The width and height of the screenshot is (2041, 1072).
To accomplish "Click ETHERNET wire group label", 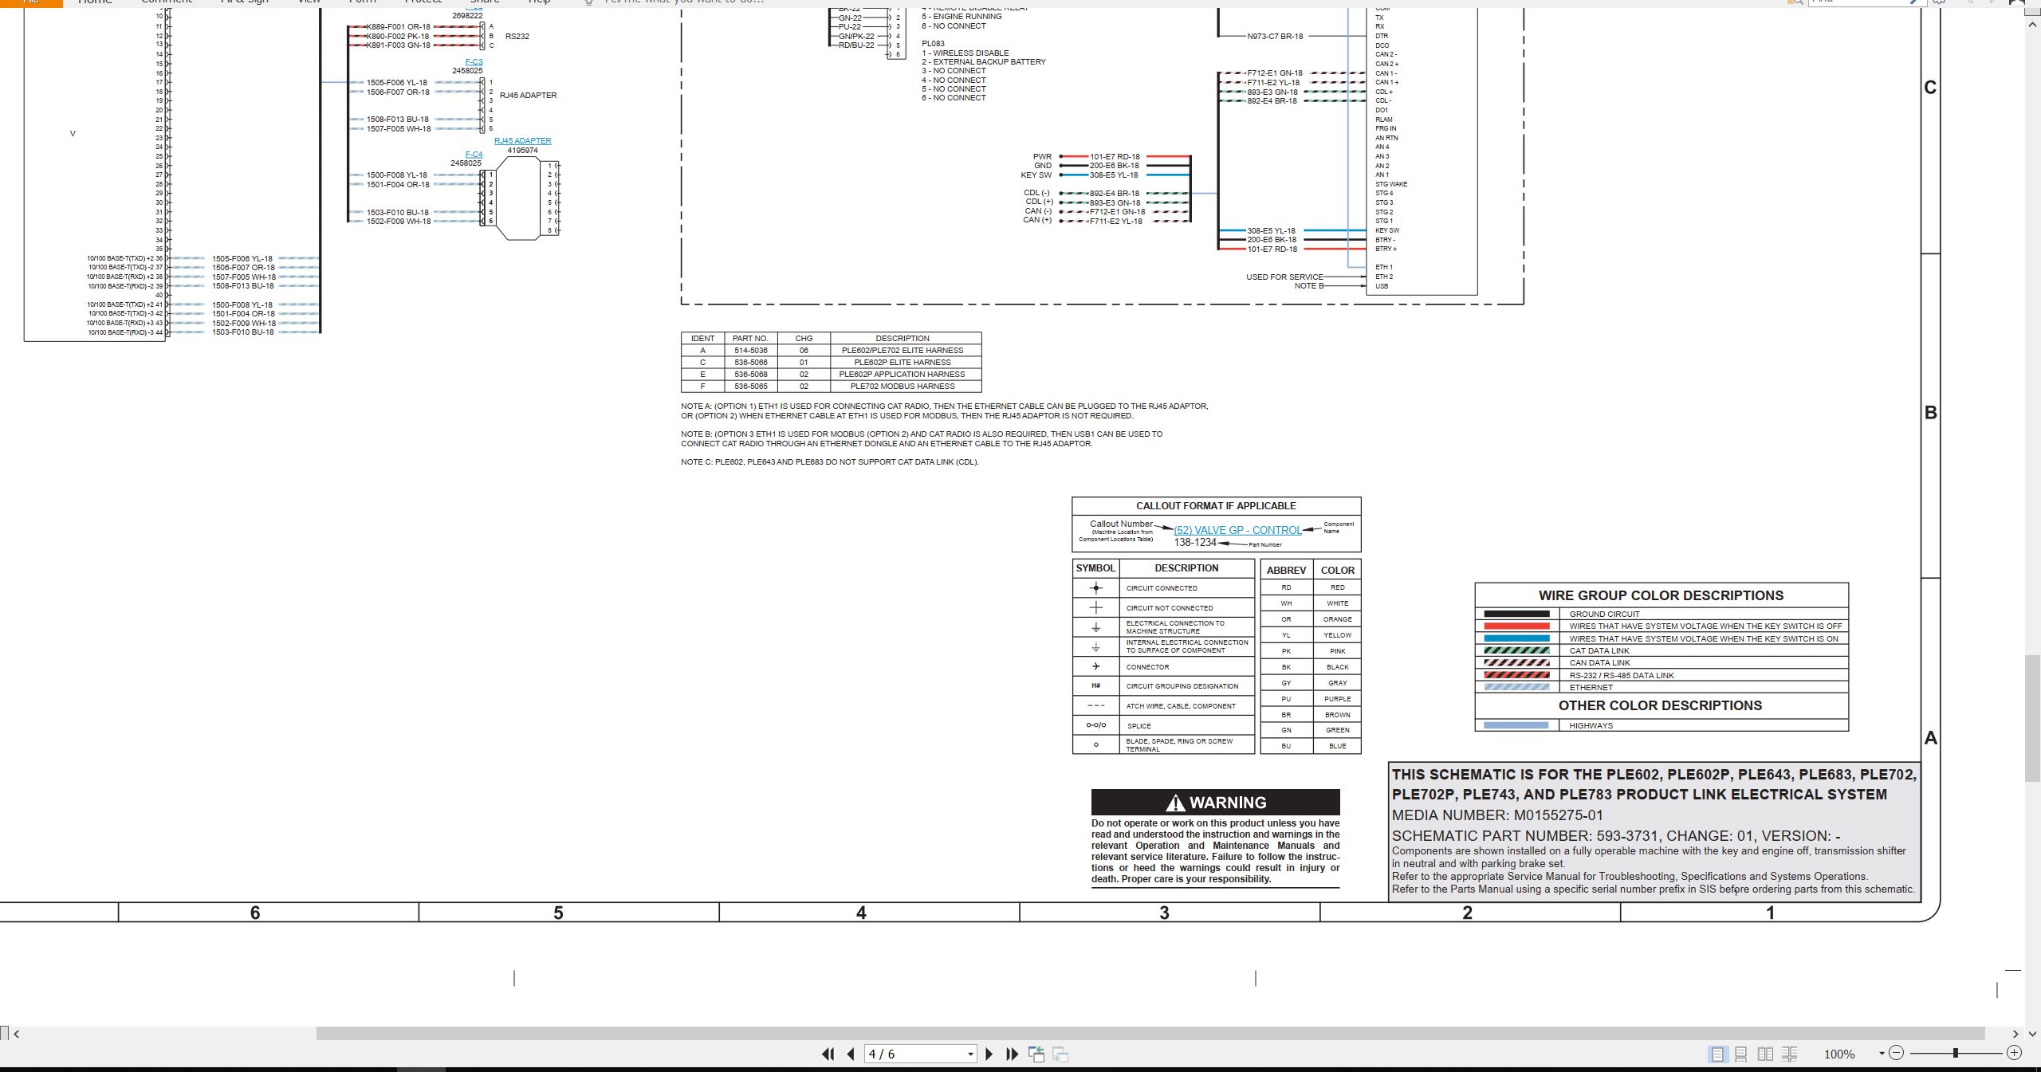I will coord(1591,688).
